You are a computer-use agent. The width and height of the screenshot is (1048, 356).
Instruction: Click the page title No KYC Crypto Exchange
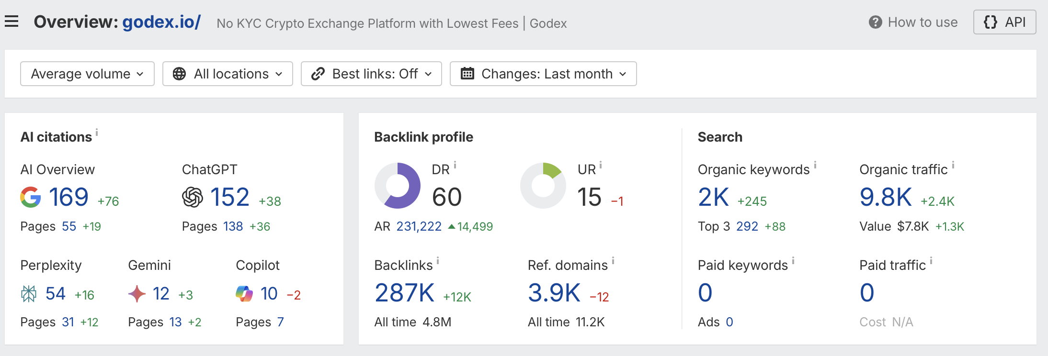point(392,23)
